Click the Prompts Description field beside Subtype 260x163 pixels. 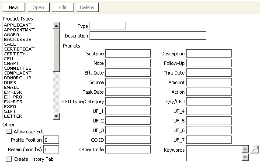(209, 54)
